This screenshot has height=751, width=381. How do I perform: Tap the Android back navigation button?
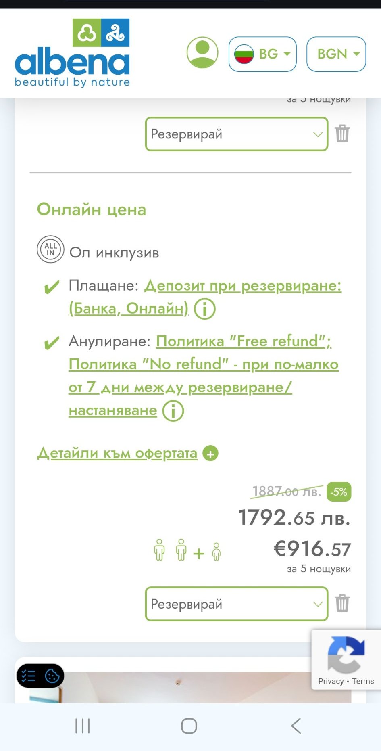[296, 726]
